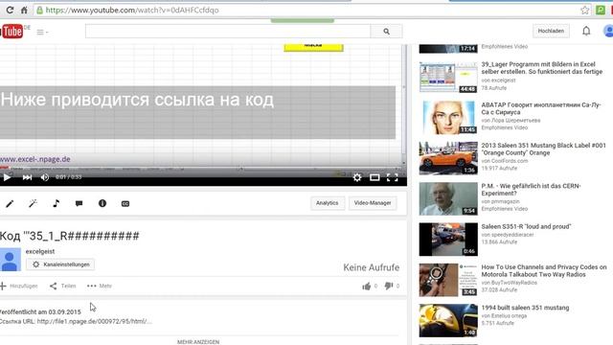
Task: Click the browser address bar URL
Action: [x=132, y=11]
